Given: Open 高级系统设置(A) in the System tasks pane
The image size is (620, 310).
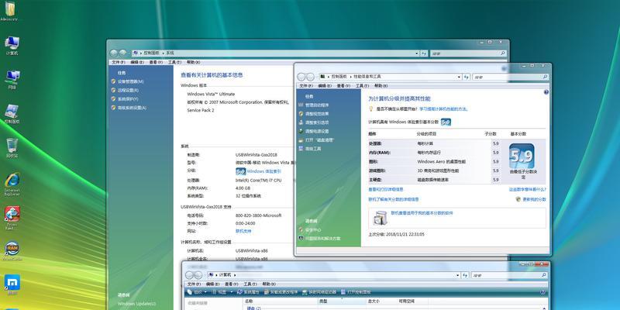Looking at the screenshot, I should 132,108.
